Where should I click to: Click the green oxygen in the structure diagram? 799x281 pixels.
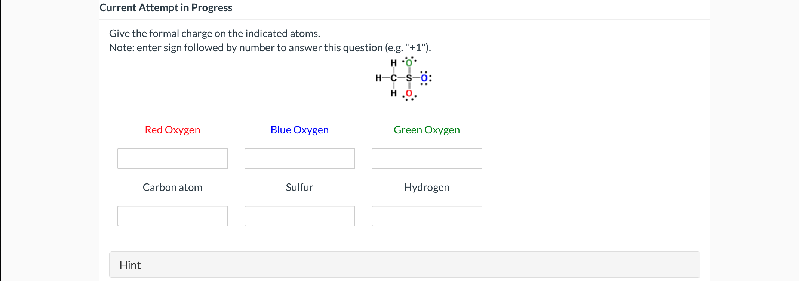pyautogui.click(x=408, y=62)
